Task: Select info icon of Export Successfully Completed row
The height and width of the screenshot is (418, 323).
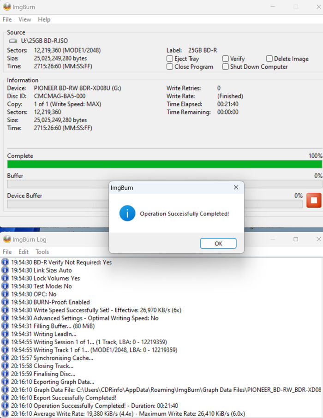Action: [x=5, y=398]
